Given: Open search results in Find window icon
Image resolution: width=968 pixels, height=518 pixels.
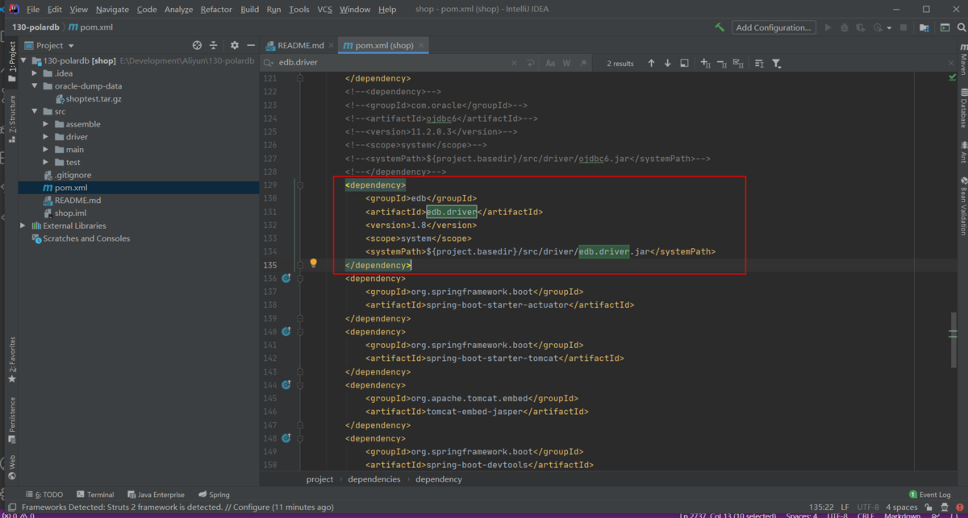Looking at the screenshot, I should [684, 63].
